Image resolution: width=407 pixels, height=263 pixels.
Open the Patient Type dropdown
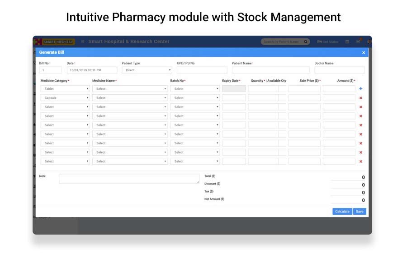[x=147, y=70]
